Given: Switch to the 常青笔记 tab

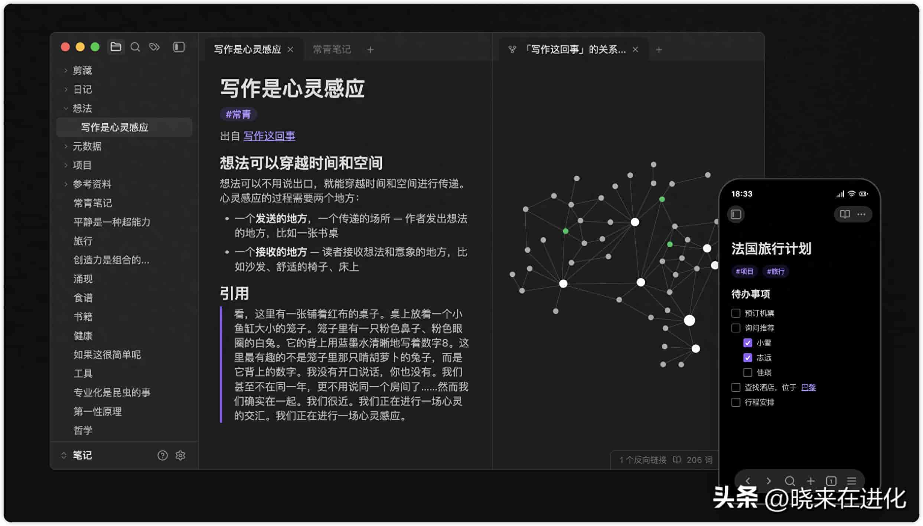Looking at the screenshot, I should coord(332,49).
